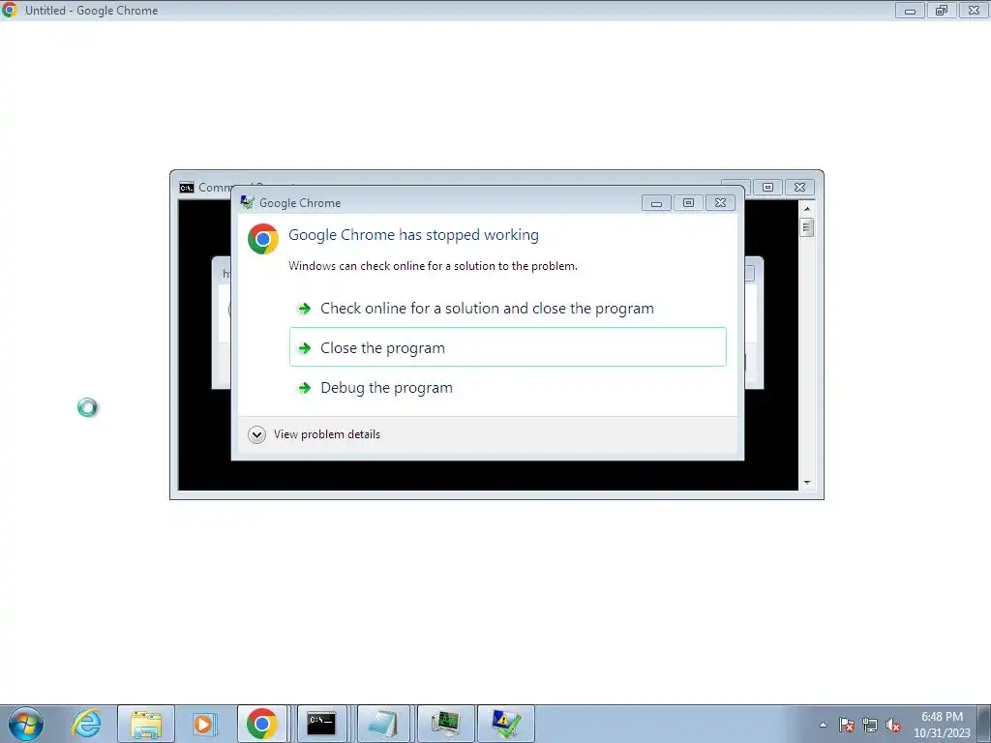Click the taskbar clock 6:48 PM
The height and width of the screenshot is (743, 991).
click(x=942, y=717)
